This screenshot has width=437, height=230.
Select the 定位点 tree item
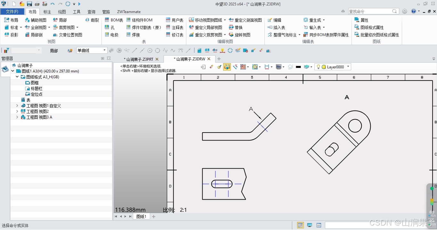coord(34,94)
